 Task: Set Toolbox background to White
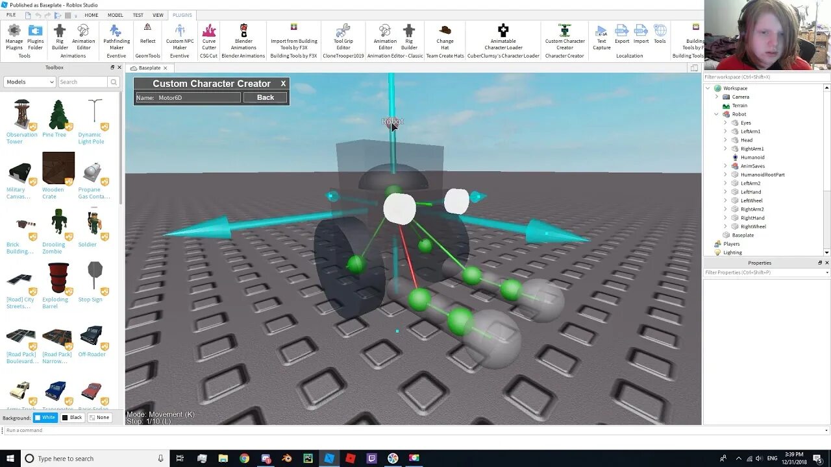45,418
